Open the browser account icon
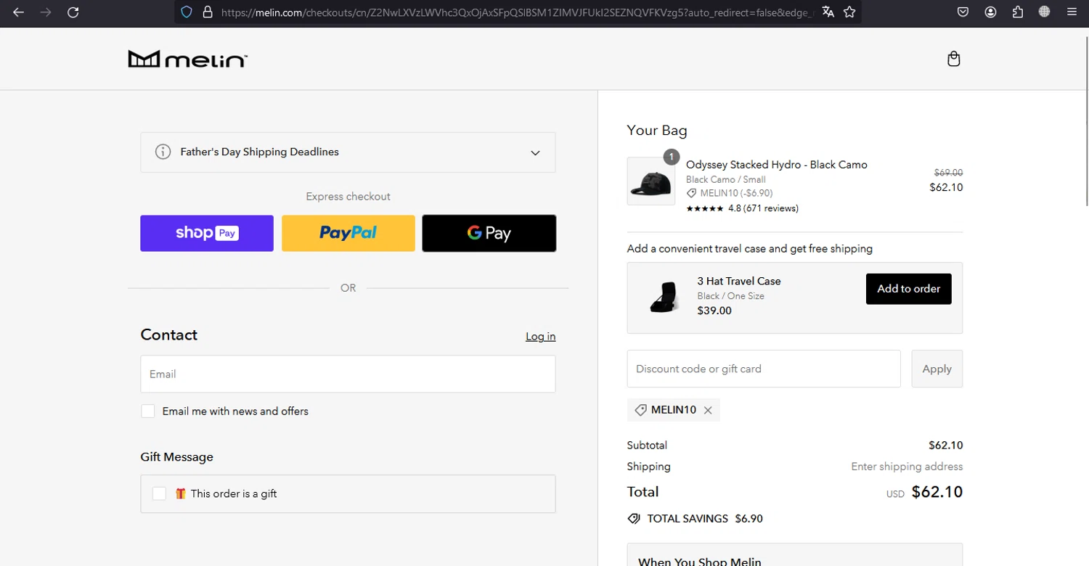Screen dimensions: 1089x566 990,12
